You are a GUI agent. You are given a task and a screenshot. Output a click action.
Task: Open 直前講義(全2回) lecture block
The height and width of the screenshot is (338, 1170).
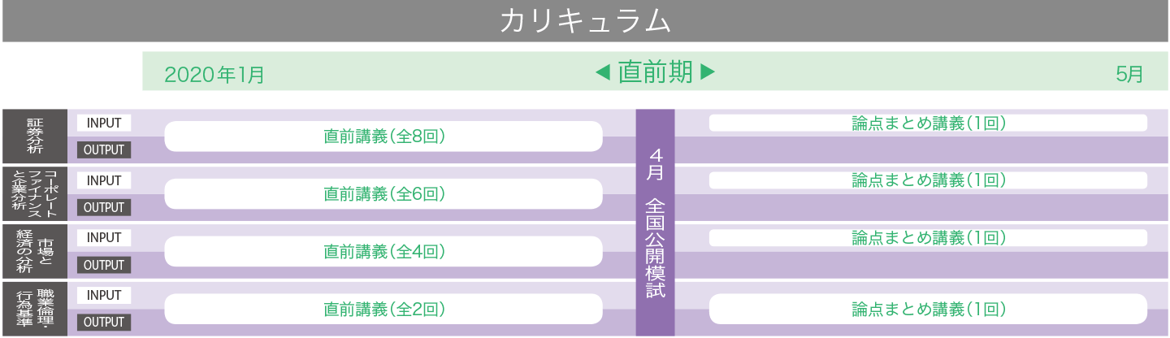pyautogui.click(x=383, y=309)
